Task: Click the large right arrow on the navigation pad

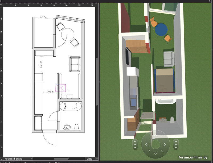Action: click(165, 144)
